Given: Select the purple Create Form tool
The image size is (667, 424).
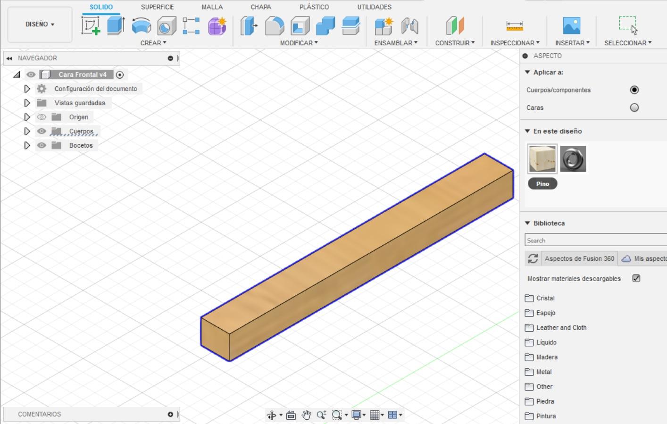Looking at the screenshot, I should point(217,25).
